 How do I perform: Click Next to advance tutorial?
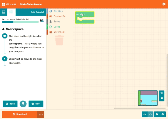pos(36,104)
